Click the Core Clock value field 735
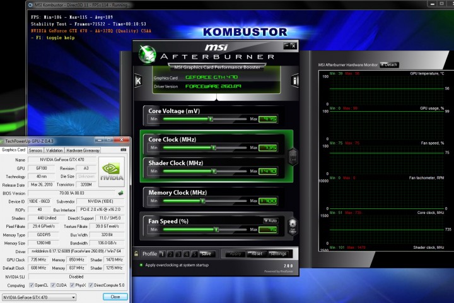454x303 pixels. tap(268, 148)
